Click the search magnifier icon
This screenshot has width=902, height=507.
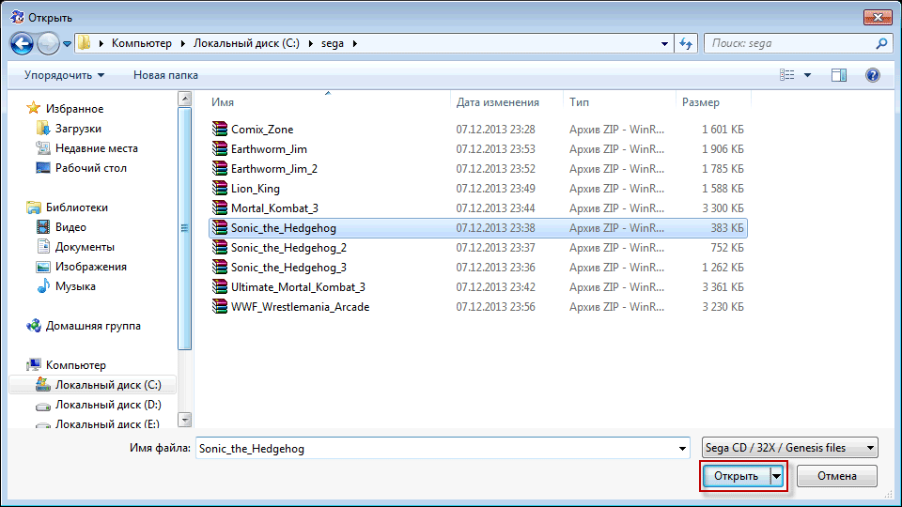[881, 43]
